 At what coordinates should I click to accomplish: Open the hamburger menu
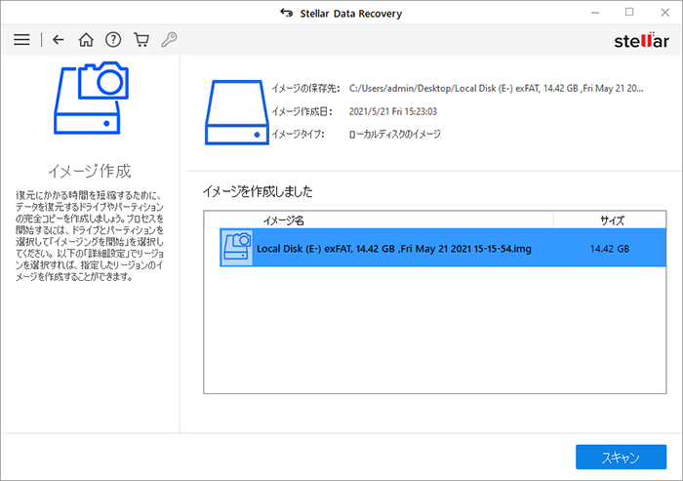pos(21,40)
